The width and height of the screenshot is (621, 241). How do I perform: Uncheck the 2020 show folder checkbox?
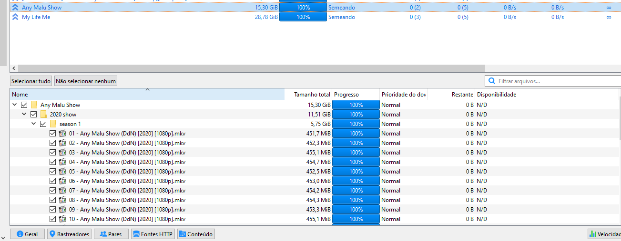34,115
